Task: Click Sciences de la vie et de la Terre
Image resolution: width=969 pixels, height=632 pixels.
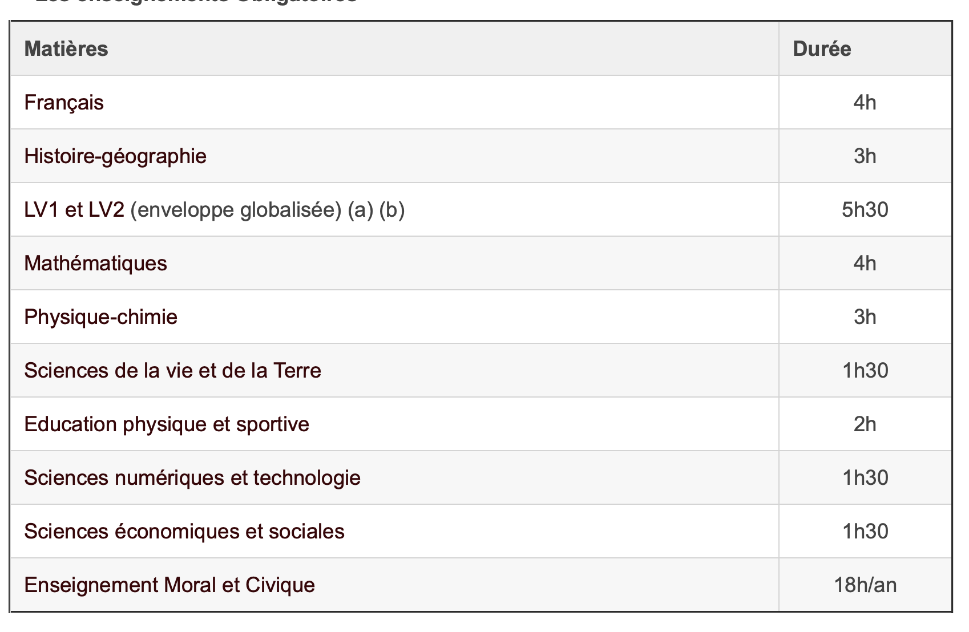Action: [x=173, y=371]
